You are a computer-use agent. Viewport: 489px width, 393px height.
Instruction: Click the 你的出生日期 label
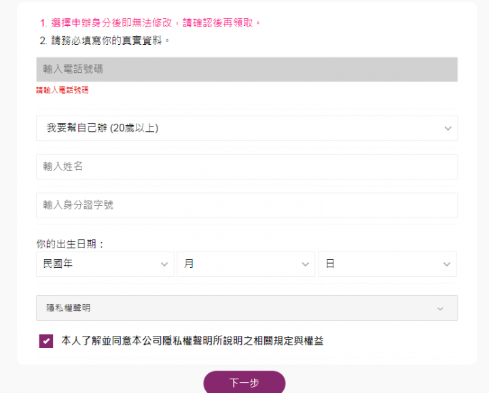71,244
